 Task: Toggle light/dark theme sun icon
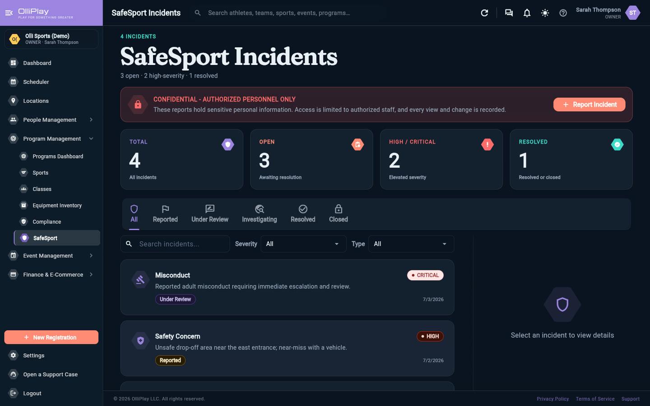pos(545,13)
